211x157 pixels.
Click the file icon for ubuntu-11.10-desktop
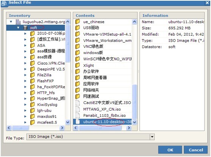tap(78, 121)
